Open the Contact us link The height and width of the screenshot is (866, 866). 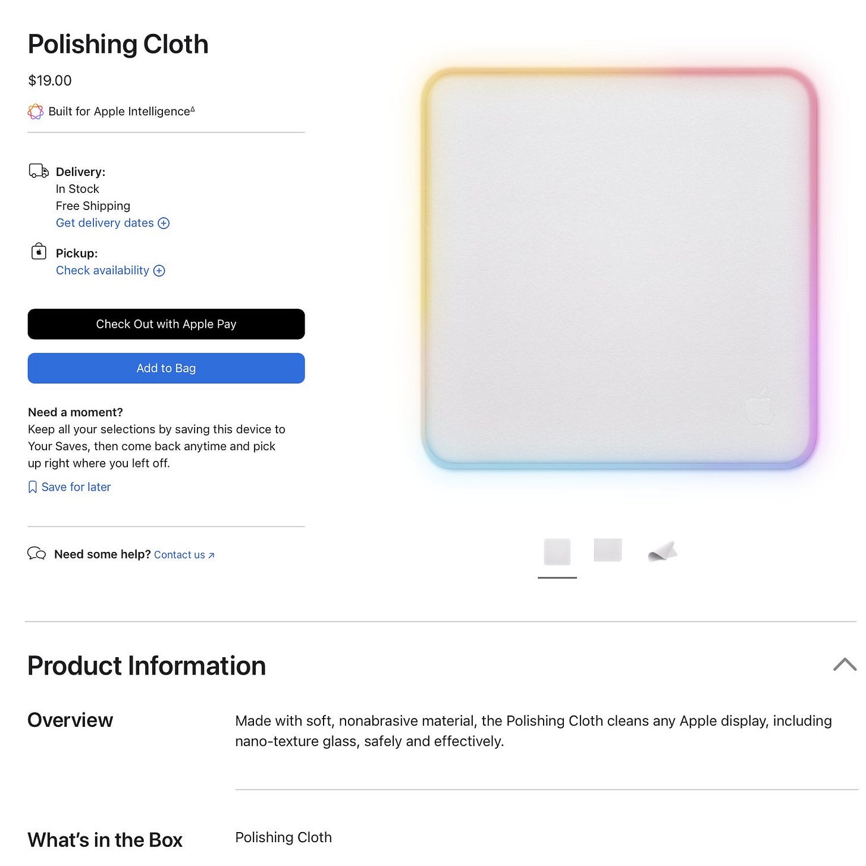click(180, 555)
